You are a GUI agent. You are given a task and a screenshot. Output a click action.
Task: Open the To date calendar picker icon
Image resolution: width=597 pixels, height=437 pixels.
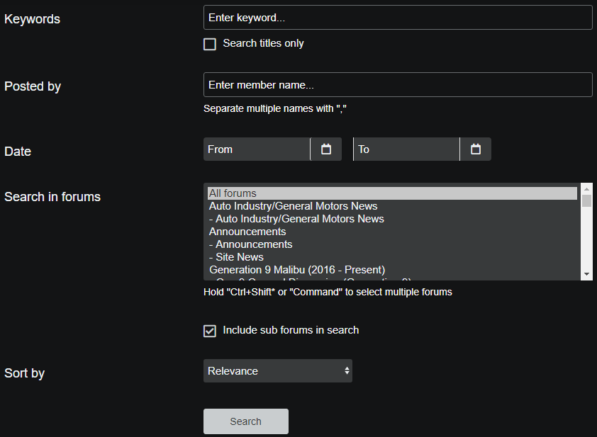coord(476,149)
